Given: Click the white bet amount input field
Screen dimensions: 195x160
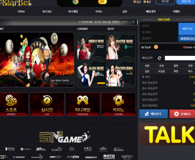Looking at the screenshot, I should click(180, 58).
